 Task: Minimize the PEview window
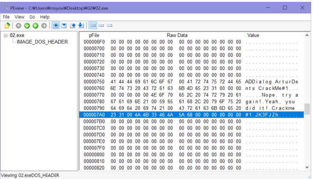(x=268, y=8)
